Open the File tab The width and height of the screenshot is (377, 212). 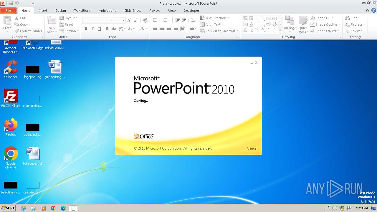click(x=8, y=11)
